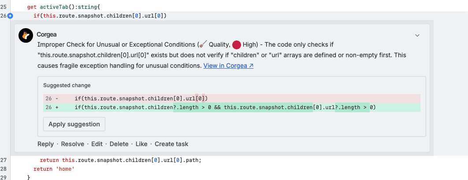
Task: Click line number 27 in the gutter
Action: (4, 160)
